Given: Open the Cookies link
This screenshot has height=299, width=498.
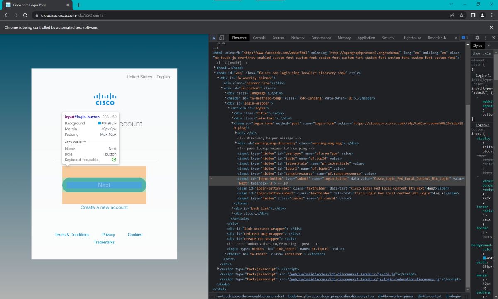Looking at the screenshot, I should coord(135,235).
